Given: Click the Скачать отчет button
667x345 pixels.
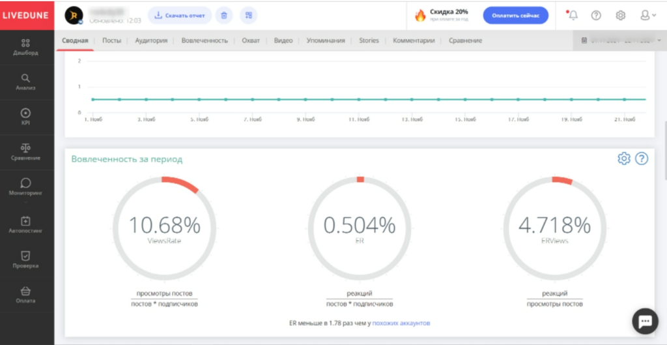Looking at the screenshot, I should (178, 16).
